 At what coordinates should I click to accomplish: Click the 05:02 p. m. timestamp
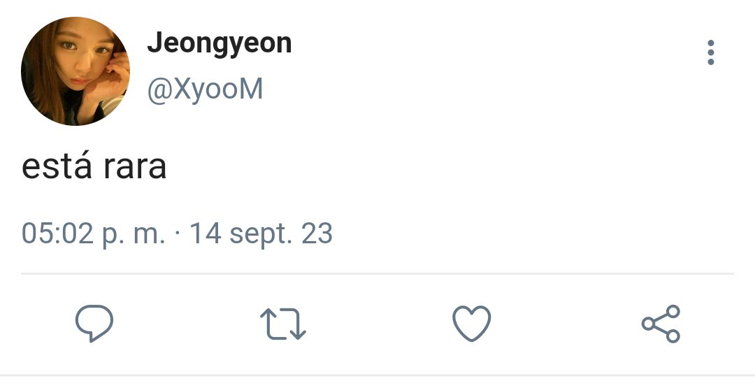pyautogui.click(x=94, y=234)
